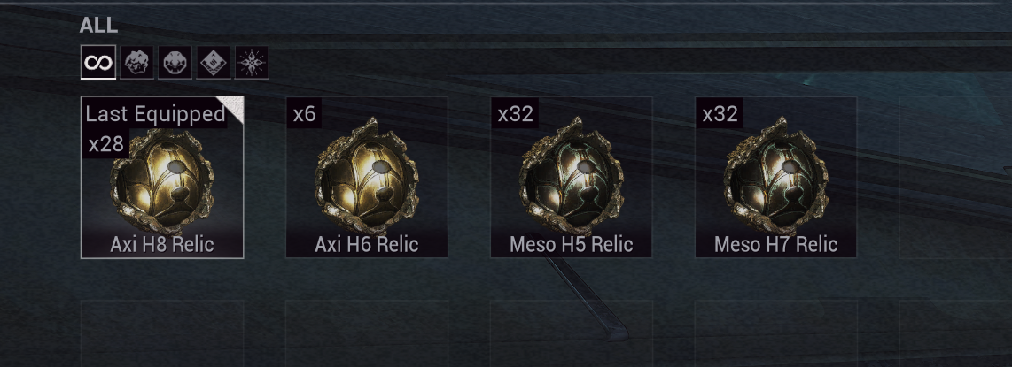
Task: Click the x6 count on Axi H6
Action: pos(304,114)
